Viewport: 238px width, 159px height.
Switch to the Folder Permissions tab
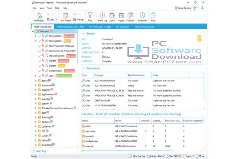click(x=70, y=27)
